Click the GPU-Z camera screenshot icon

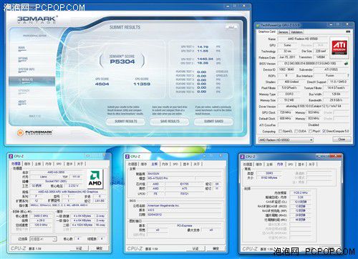348,31
